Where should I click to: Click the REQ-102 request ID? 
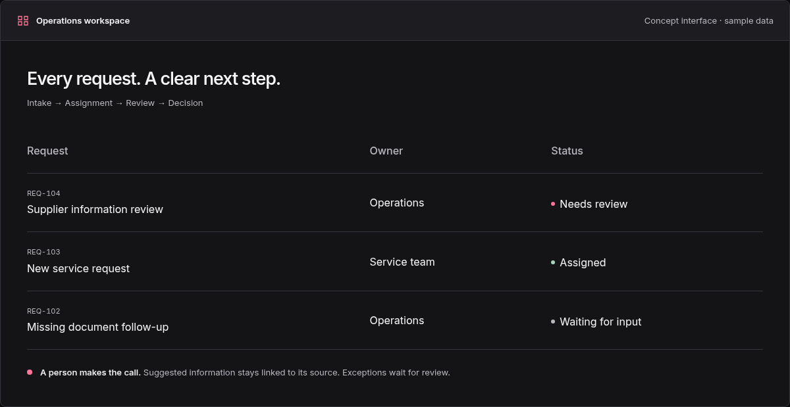pos(43,311)
